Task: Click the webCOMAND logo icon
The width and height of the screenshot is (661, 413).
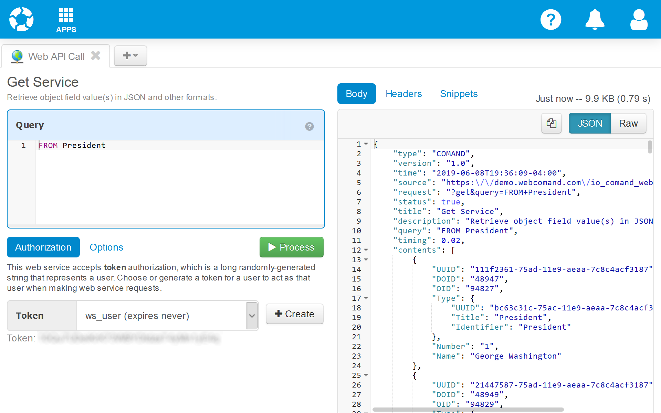Action: pos(21,19)
